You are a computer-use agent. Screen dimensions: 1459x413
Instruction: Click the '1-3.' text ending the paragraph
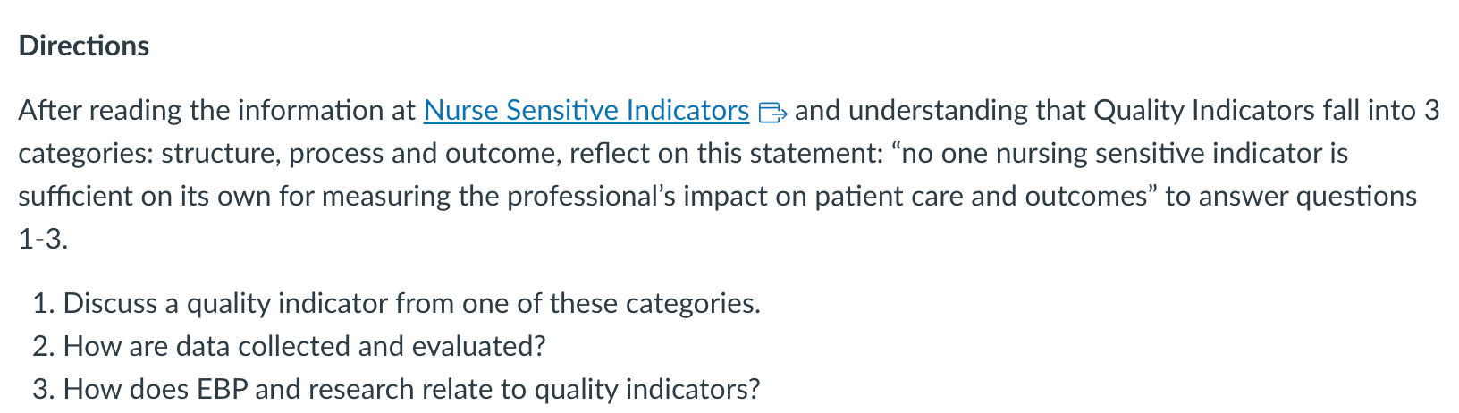44,239
